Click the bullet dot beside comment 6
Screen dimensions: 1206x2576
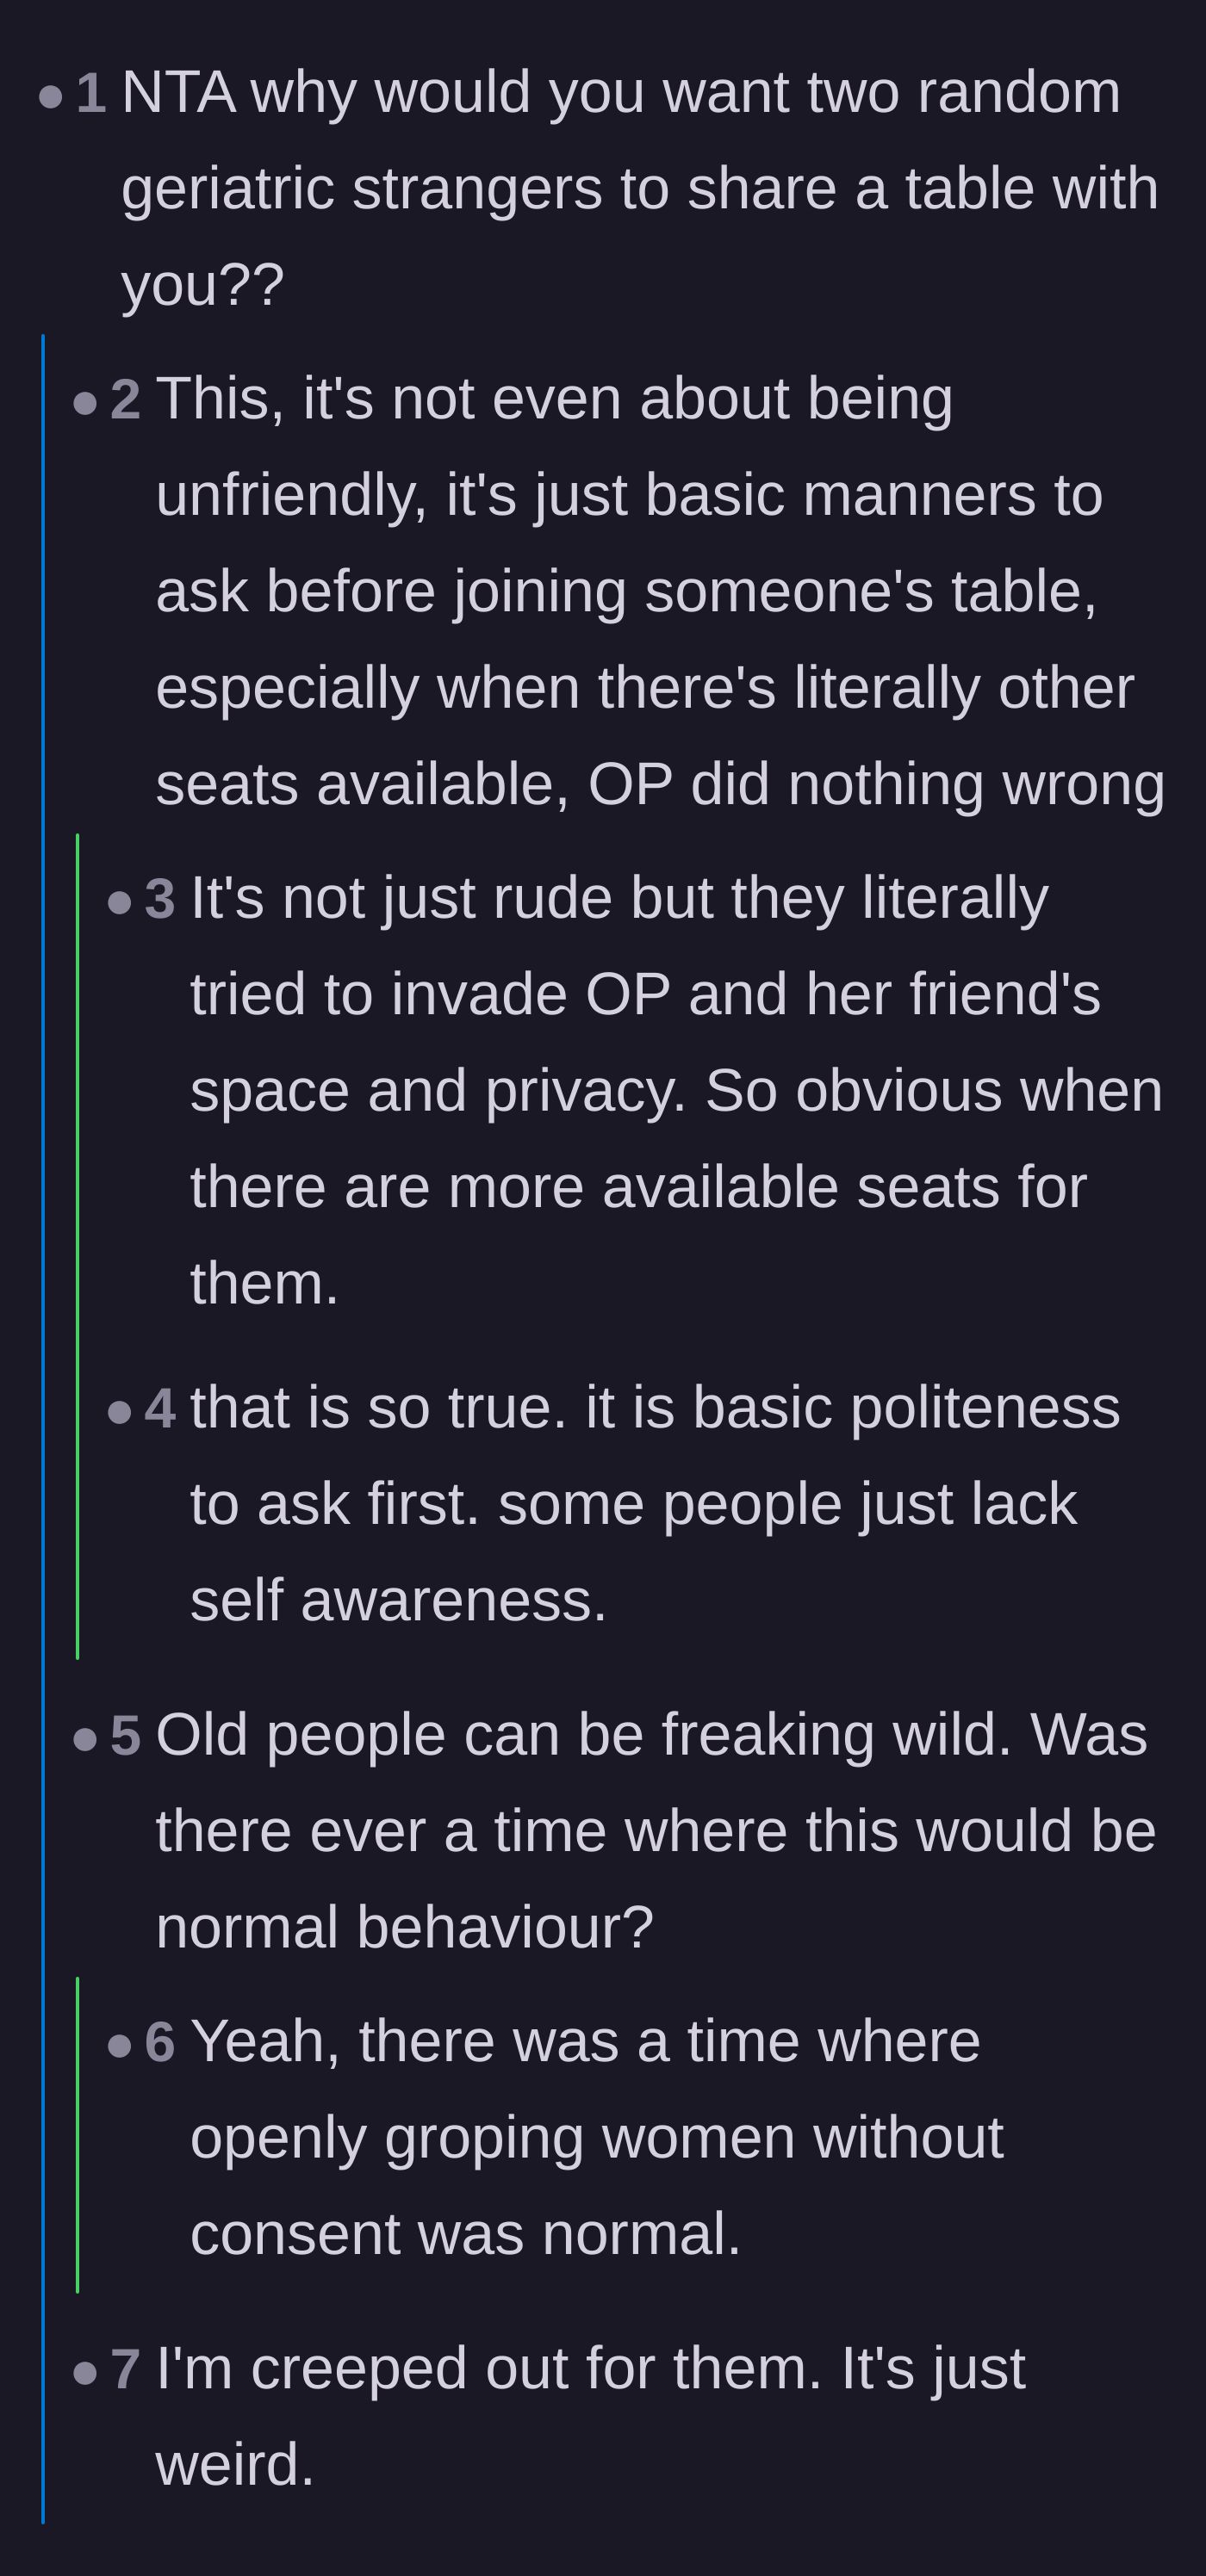click(x=119, y=2046)
